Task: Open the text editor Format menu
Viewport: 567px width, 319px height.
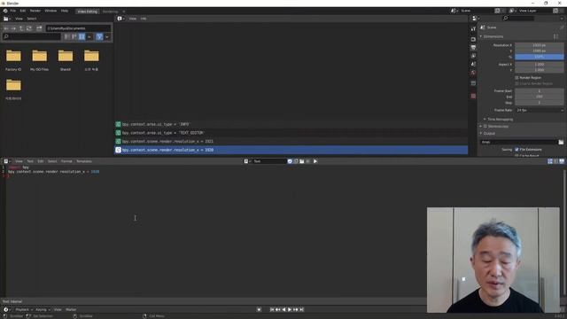Action: click(x=66, y=161)
